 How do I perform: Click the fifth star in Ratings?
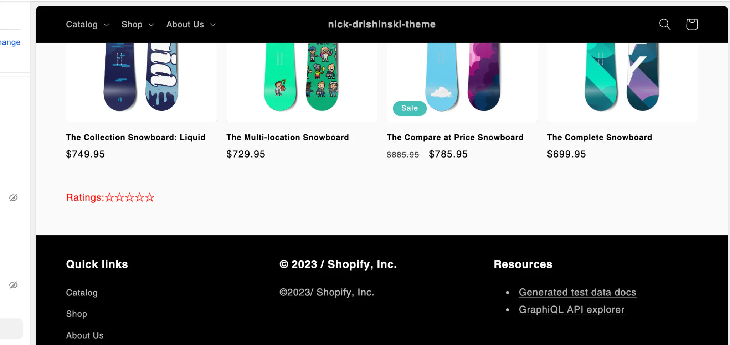(x=150, y=197)
